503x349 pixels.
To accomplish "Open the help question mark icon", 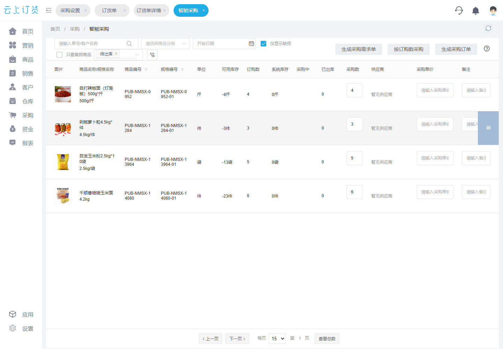I will point(487,49).
